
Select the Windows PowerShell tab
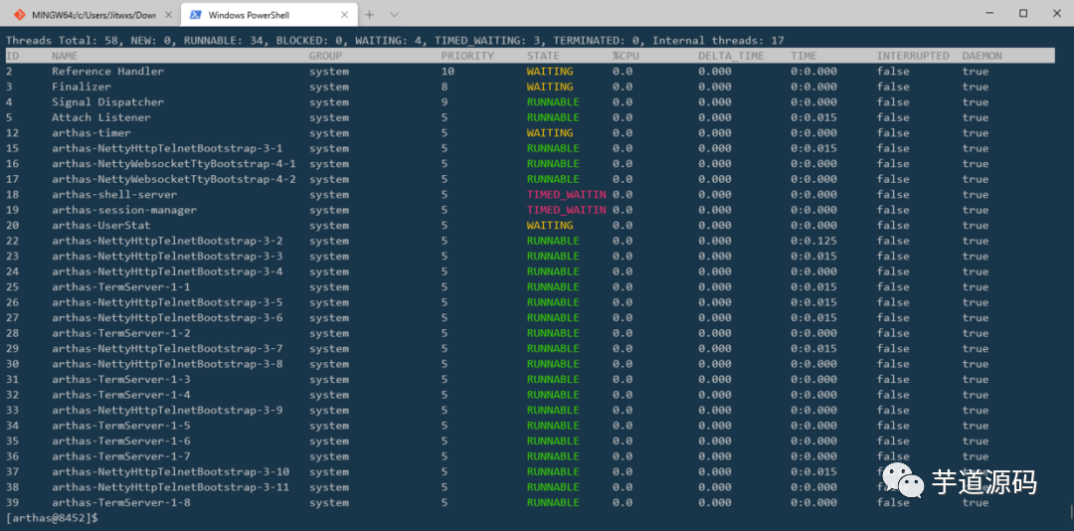pos(269,14)
